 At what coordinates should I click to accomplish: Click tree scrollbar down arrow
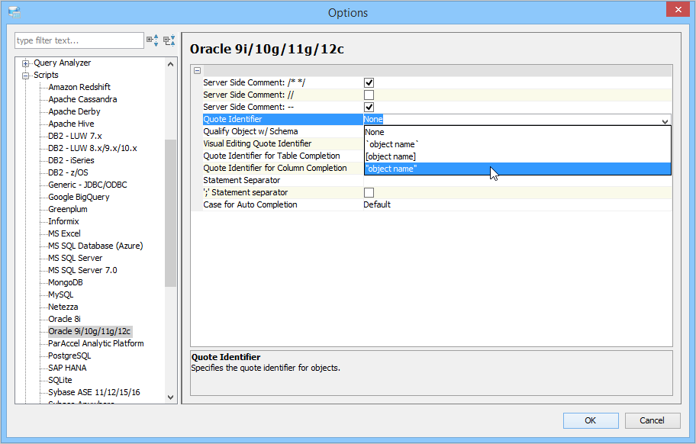click(x=171, y=397)
